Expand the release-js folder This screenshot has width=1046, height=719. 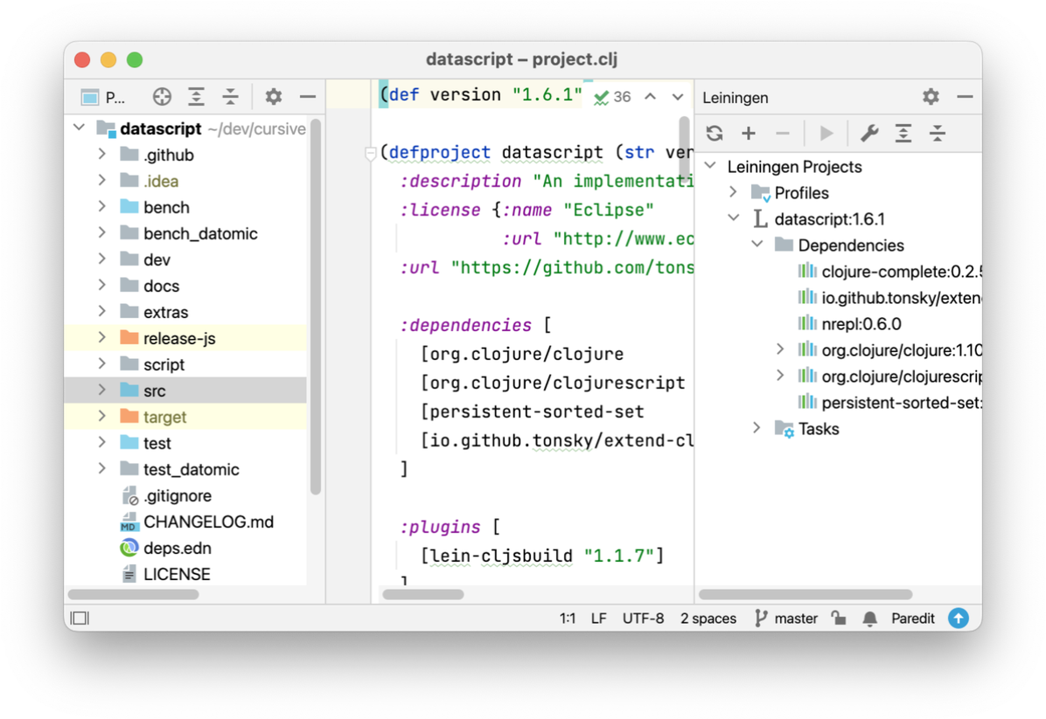[x=102, y=337]
